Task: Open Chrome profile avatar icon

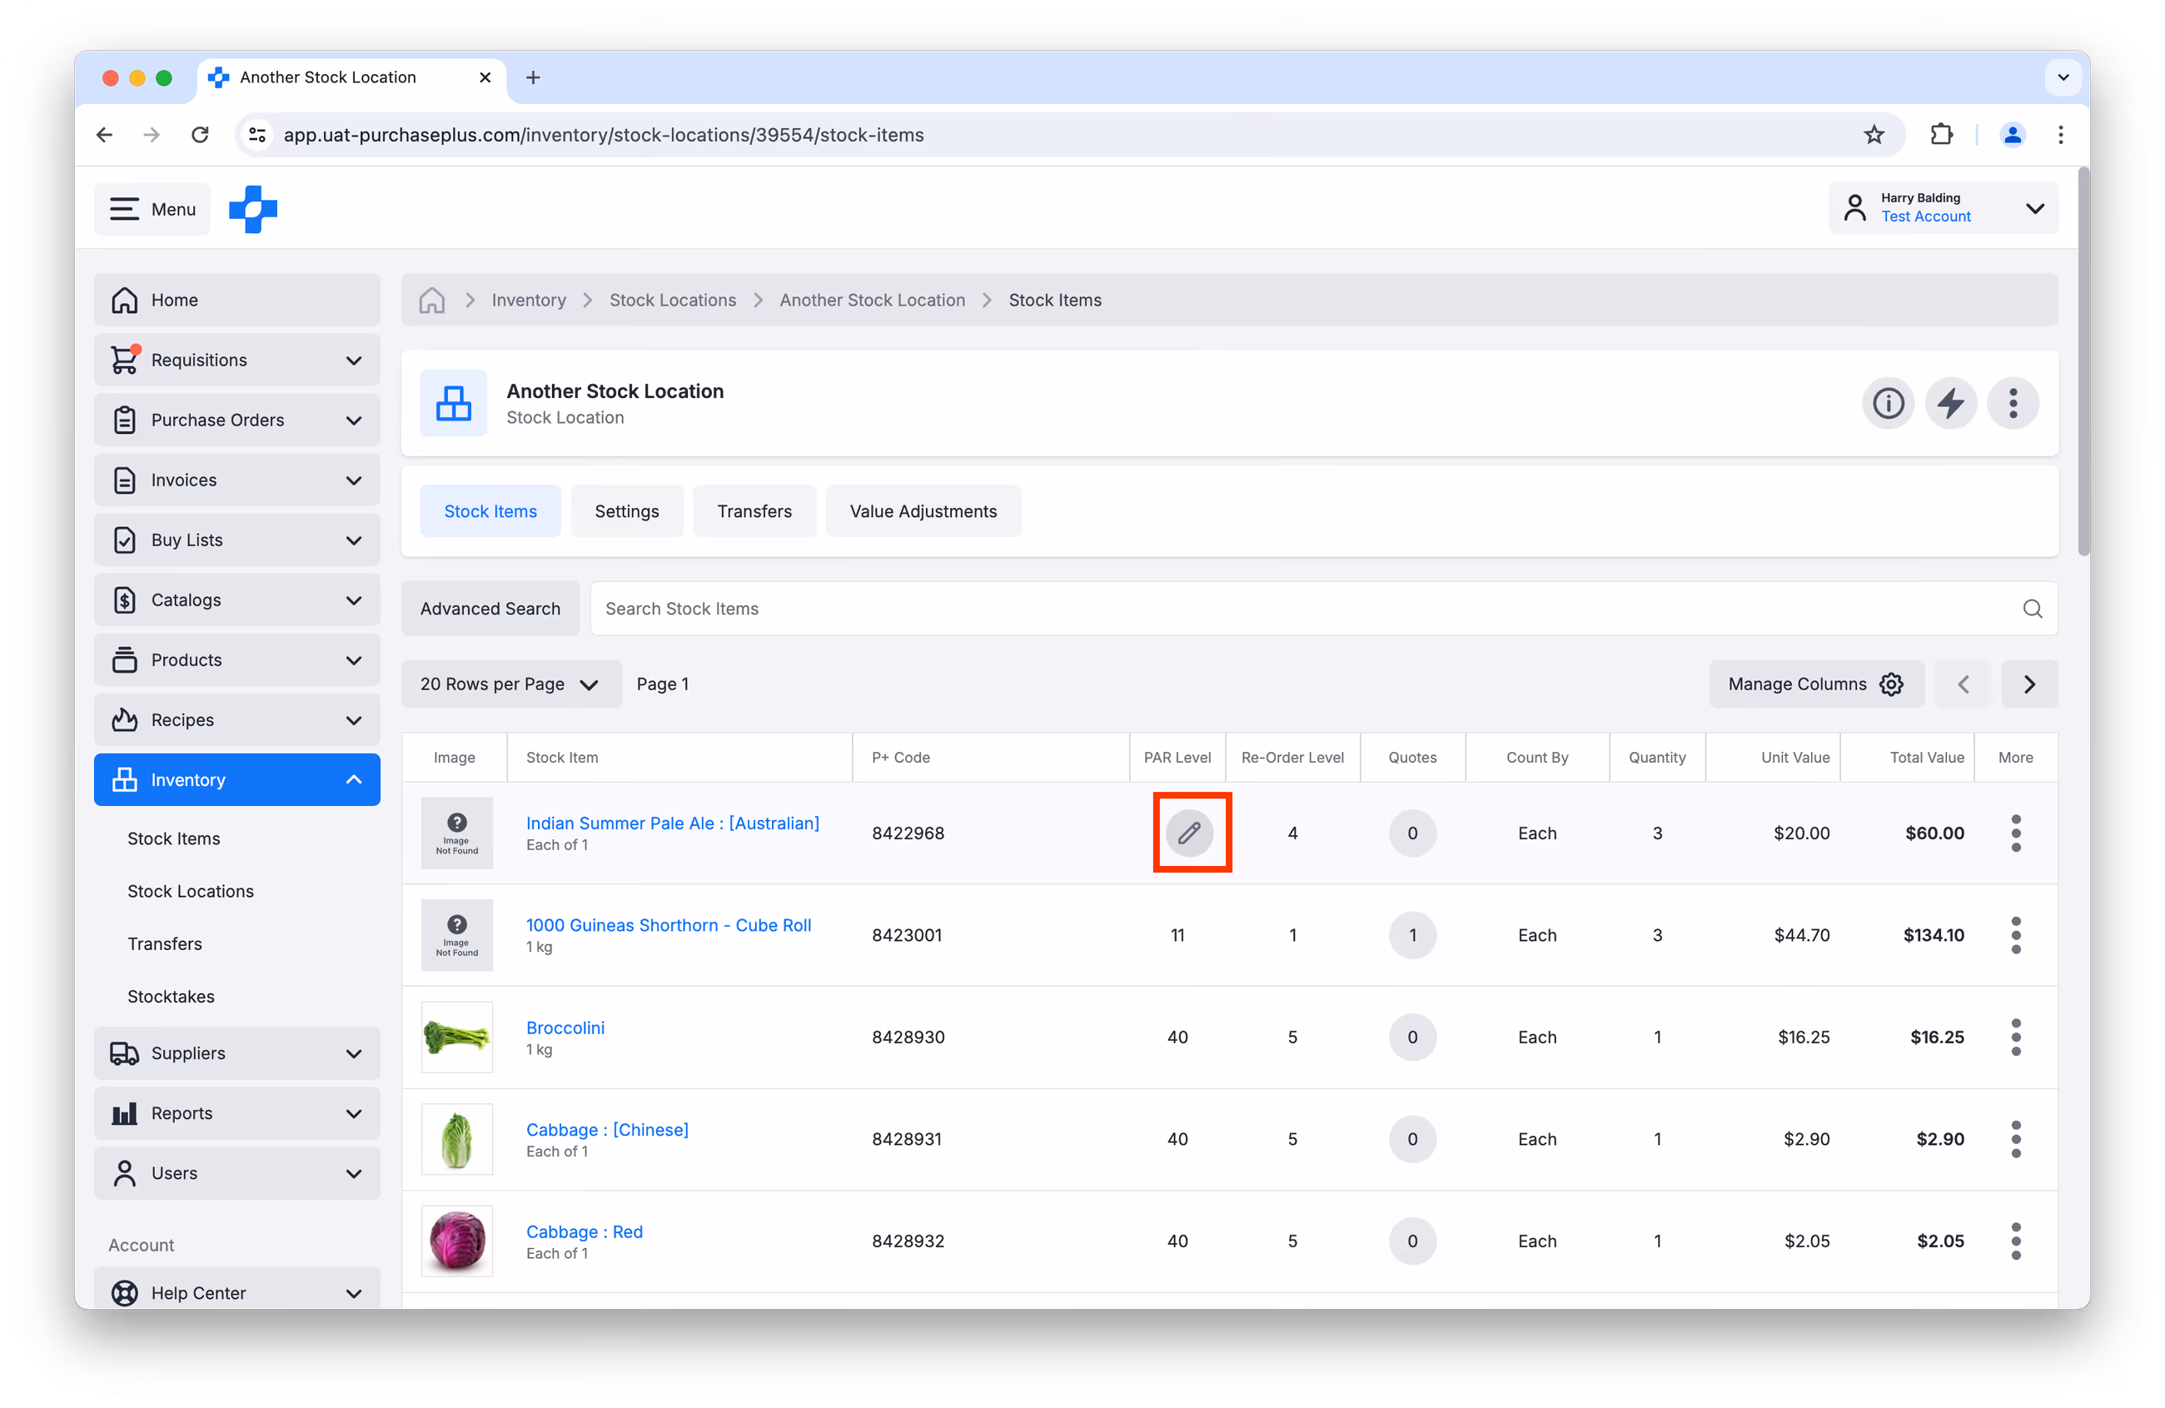Action: (2012, 135)
